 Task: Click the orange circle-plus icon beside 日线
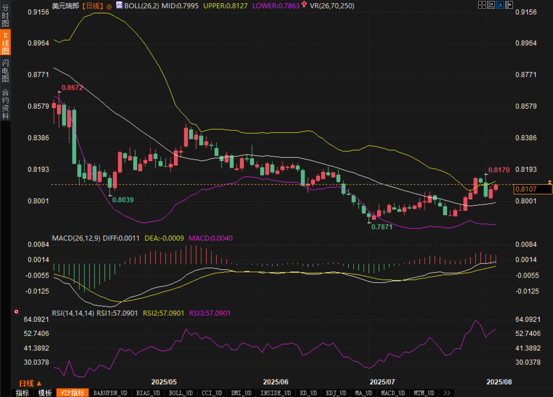(109, 6)
